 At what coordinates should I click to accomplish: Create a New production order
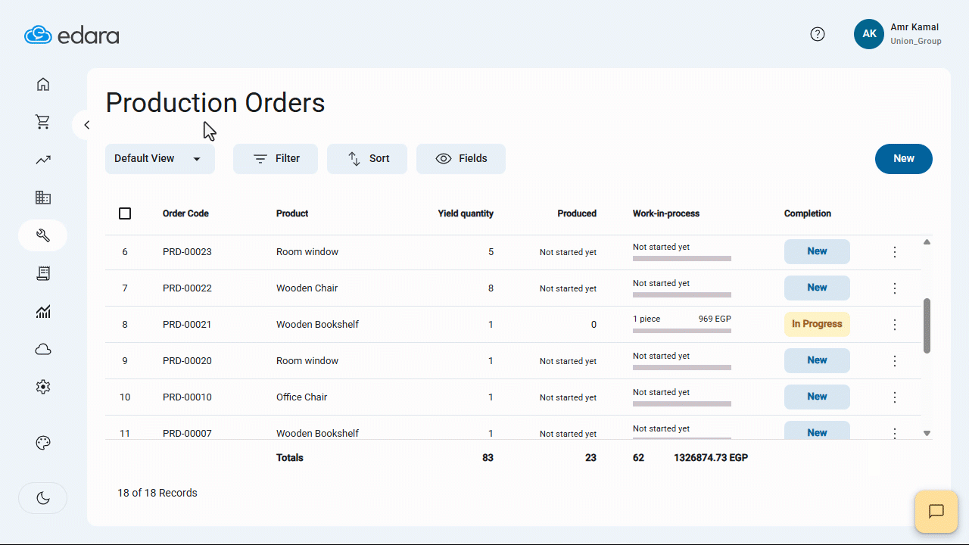[904, 159]
